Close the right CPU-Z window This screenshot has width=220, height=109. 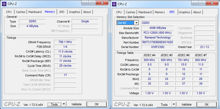[x=212, y=3]
